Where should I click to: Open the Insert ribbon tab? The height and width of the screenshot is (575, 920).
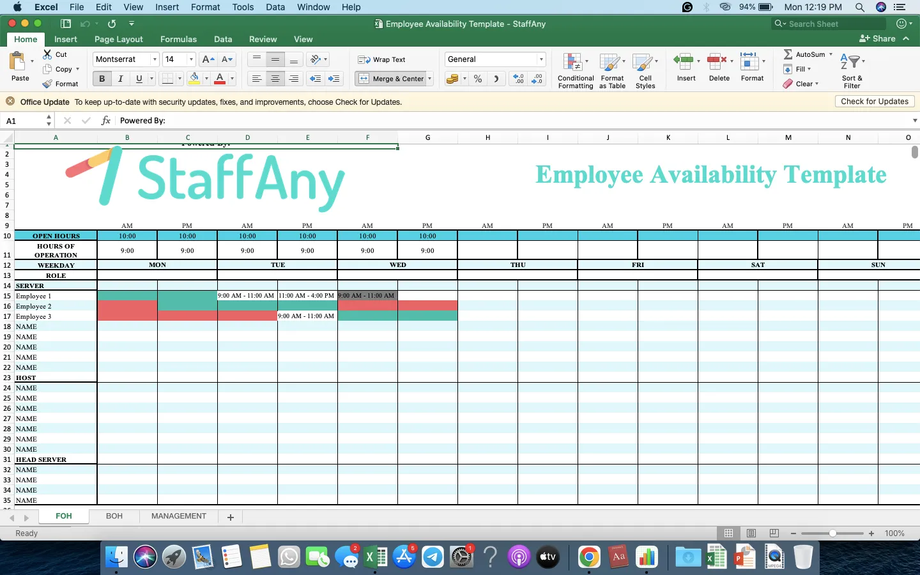point(66,39)
